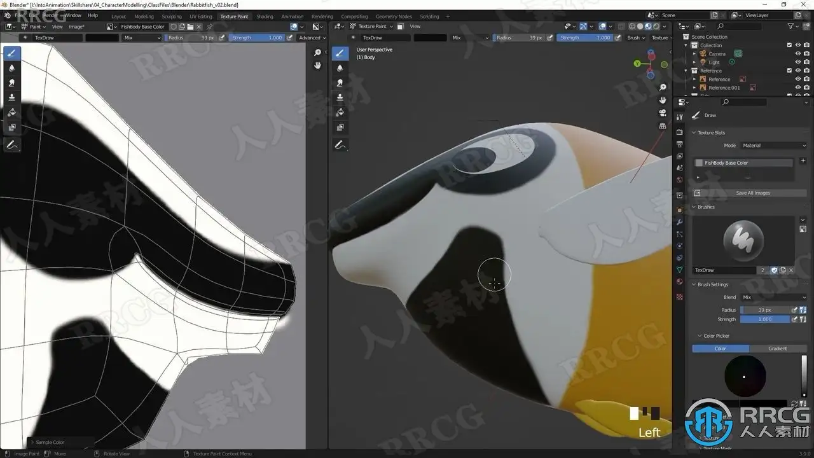Open image file with folder icon
814x458 pixels.
pos(190,27)
